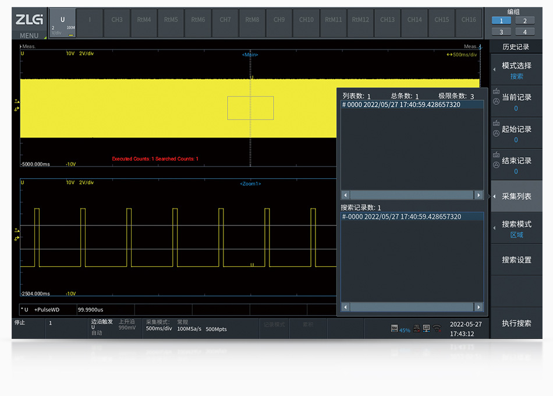
Task: Click knob icon beside 当前记录
Action: 496,102
